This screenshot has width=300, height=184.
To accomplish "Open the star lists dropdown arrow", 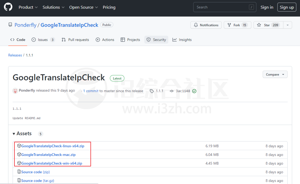I will (x=287, y=25).
